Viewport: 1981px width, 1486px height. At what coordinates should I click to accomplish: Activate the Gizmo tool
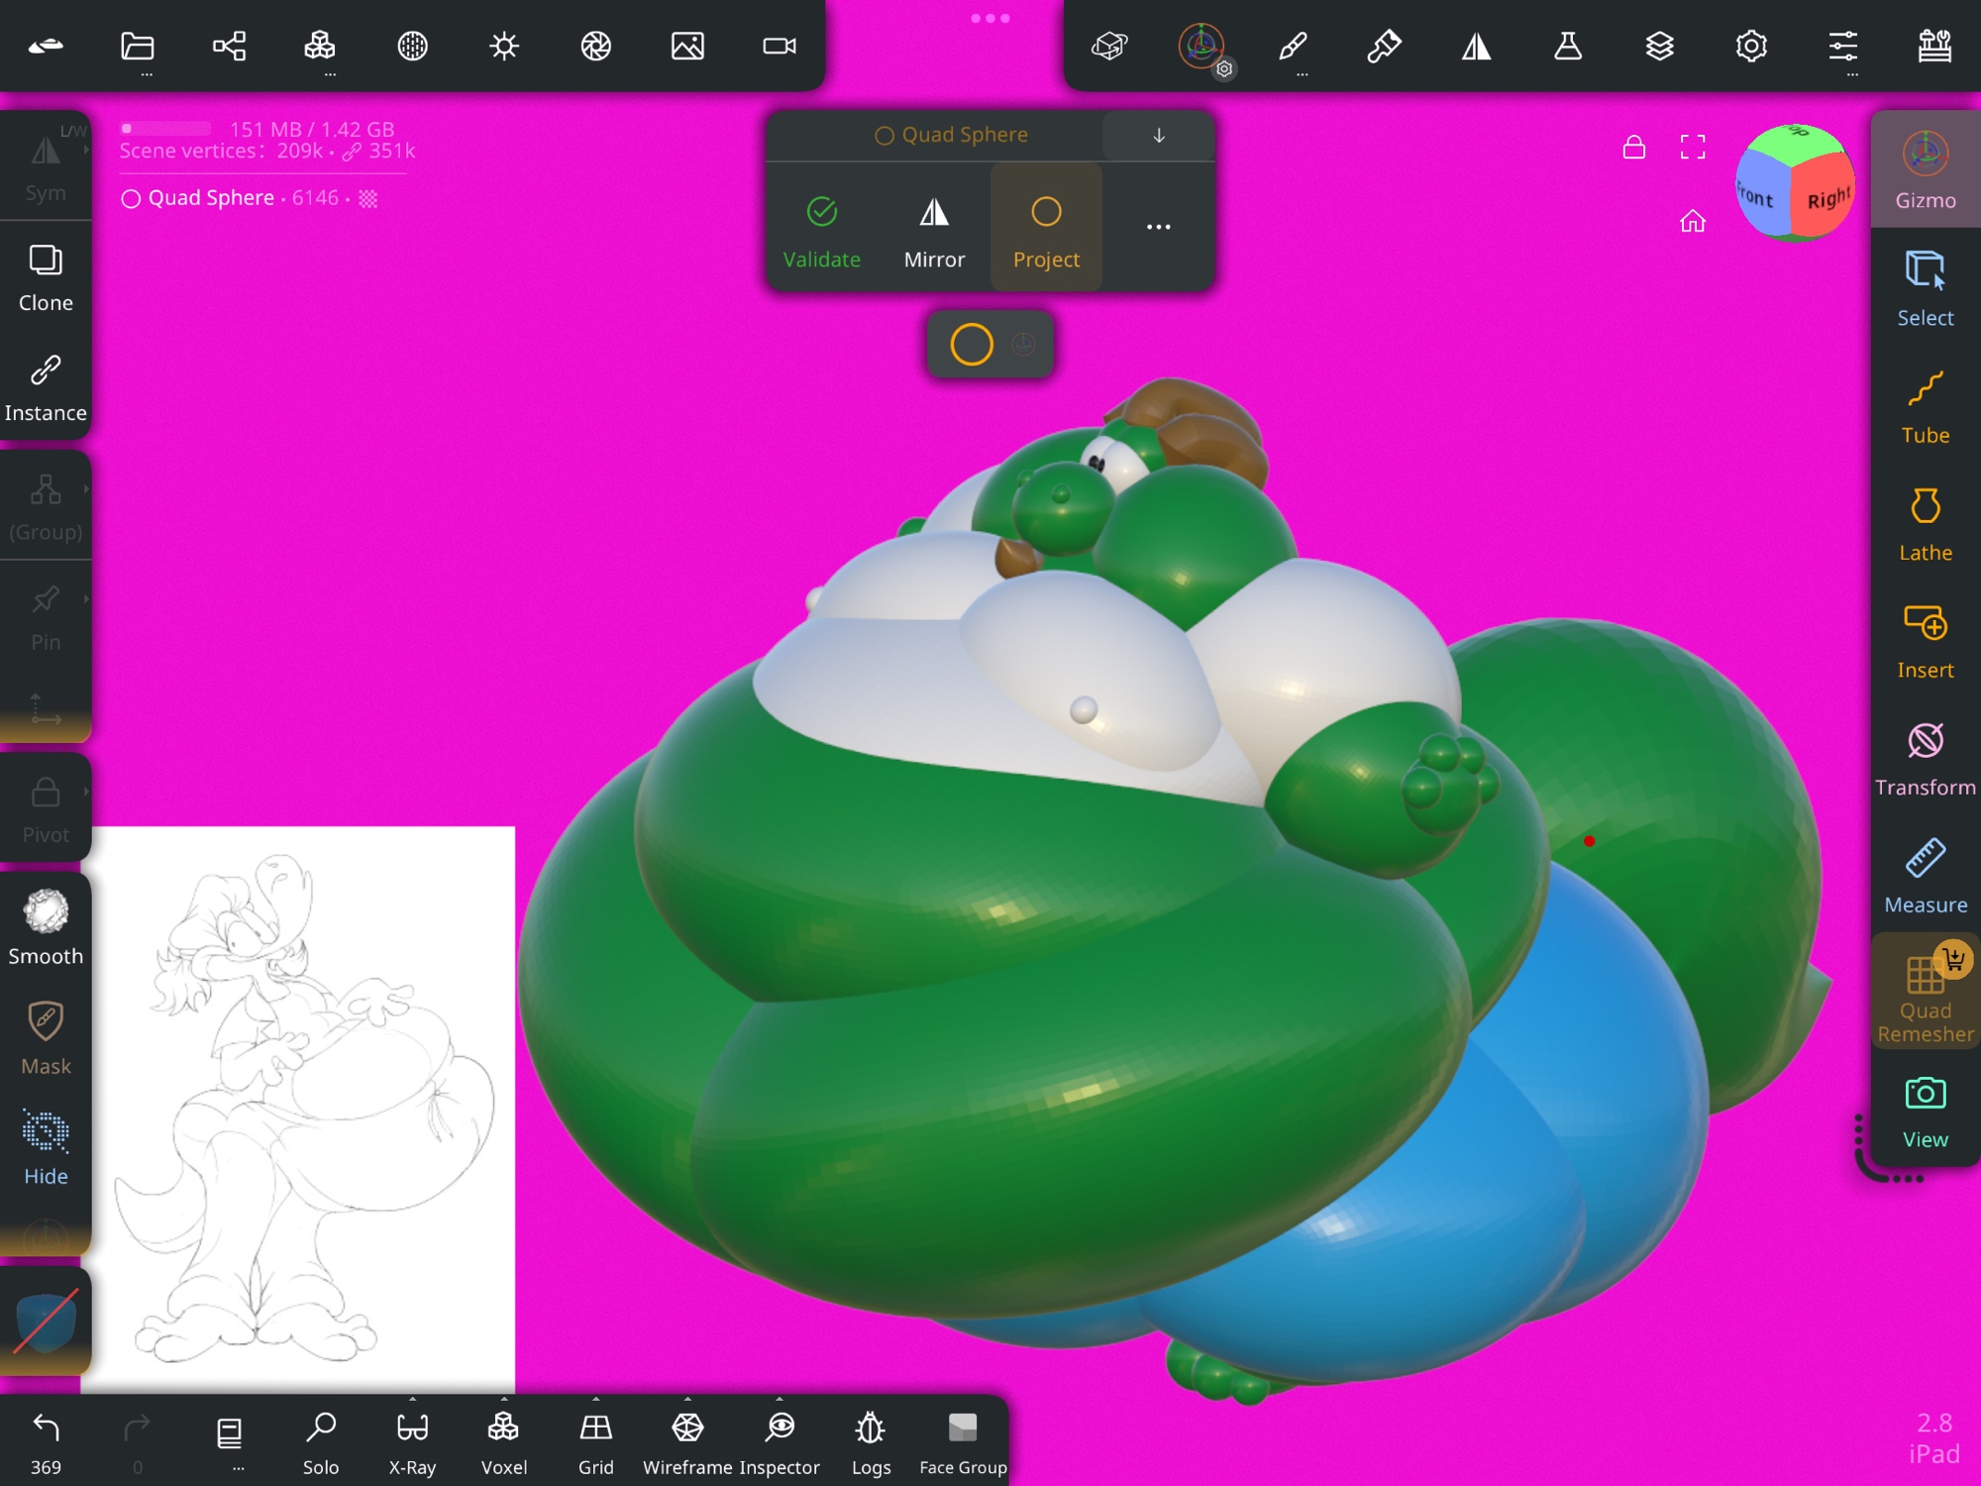(1925, 170)
